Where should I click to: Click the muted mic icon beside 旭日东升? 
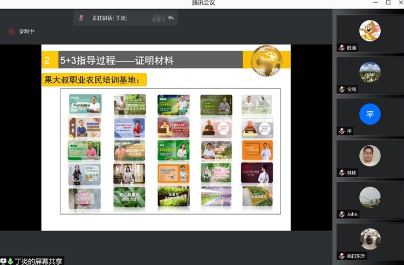coord(342,256)
